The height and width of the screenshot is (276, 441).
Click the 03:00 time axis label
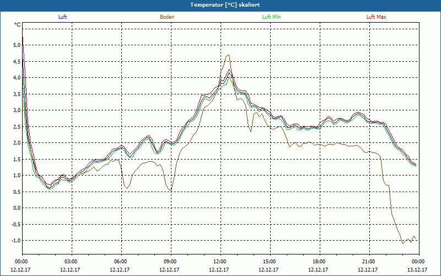click(x=72, y=262)
